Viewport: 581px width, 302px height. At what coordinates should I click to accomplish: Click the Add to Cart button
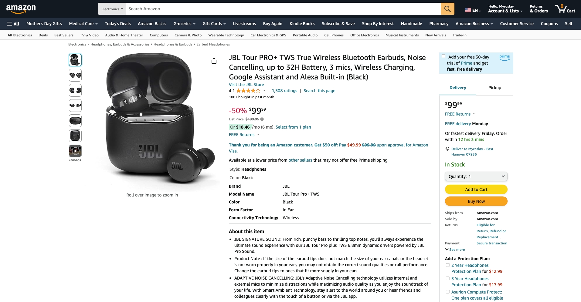coord(476,190)
